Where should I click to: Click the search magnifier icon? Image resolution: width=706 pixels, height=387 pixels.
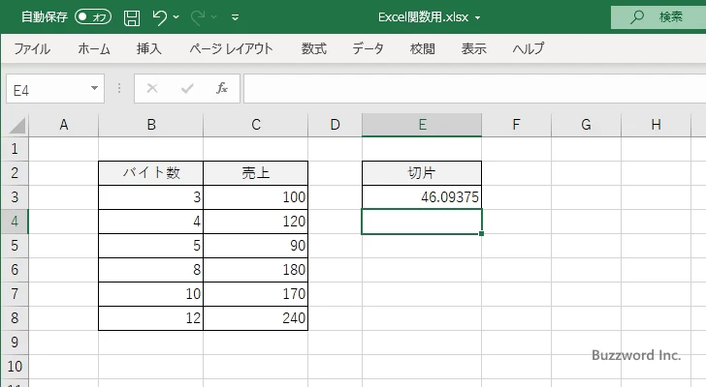pyautogui.click(x=636, y=17)
